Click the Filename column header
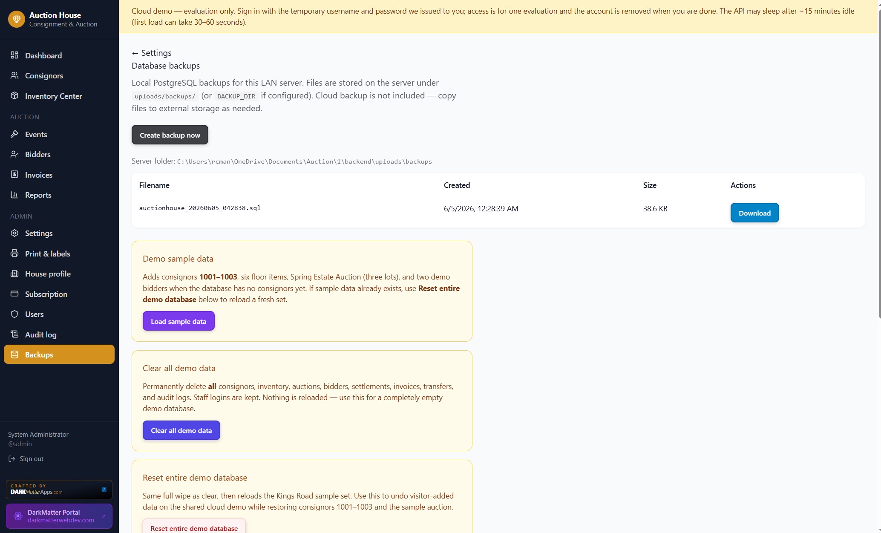The image size is (881, 533). [x=154, y=185]
